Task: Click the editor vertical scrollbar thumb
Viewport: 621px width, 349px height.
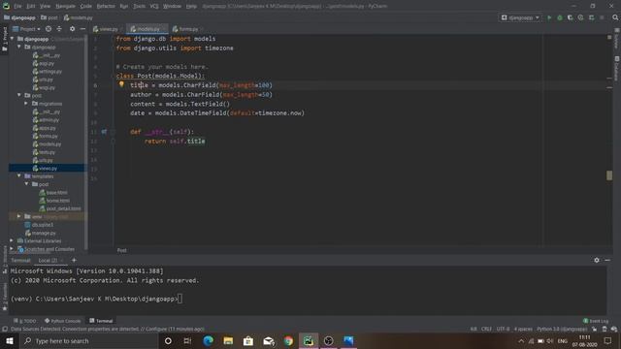Action: point(609,174)
